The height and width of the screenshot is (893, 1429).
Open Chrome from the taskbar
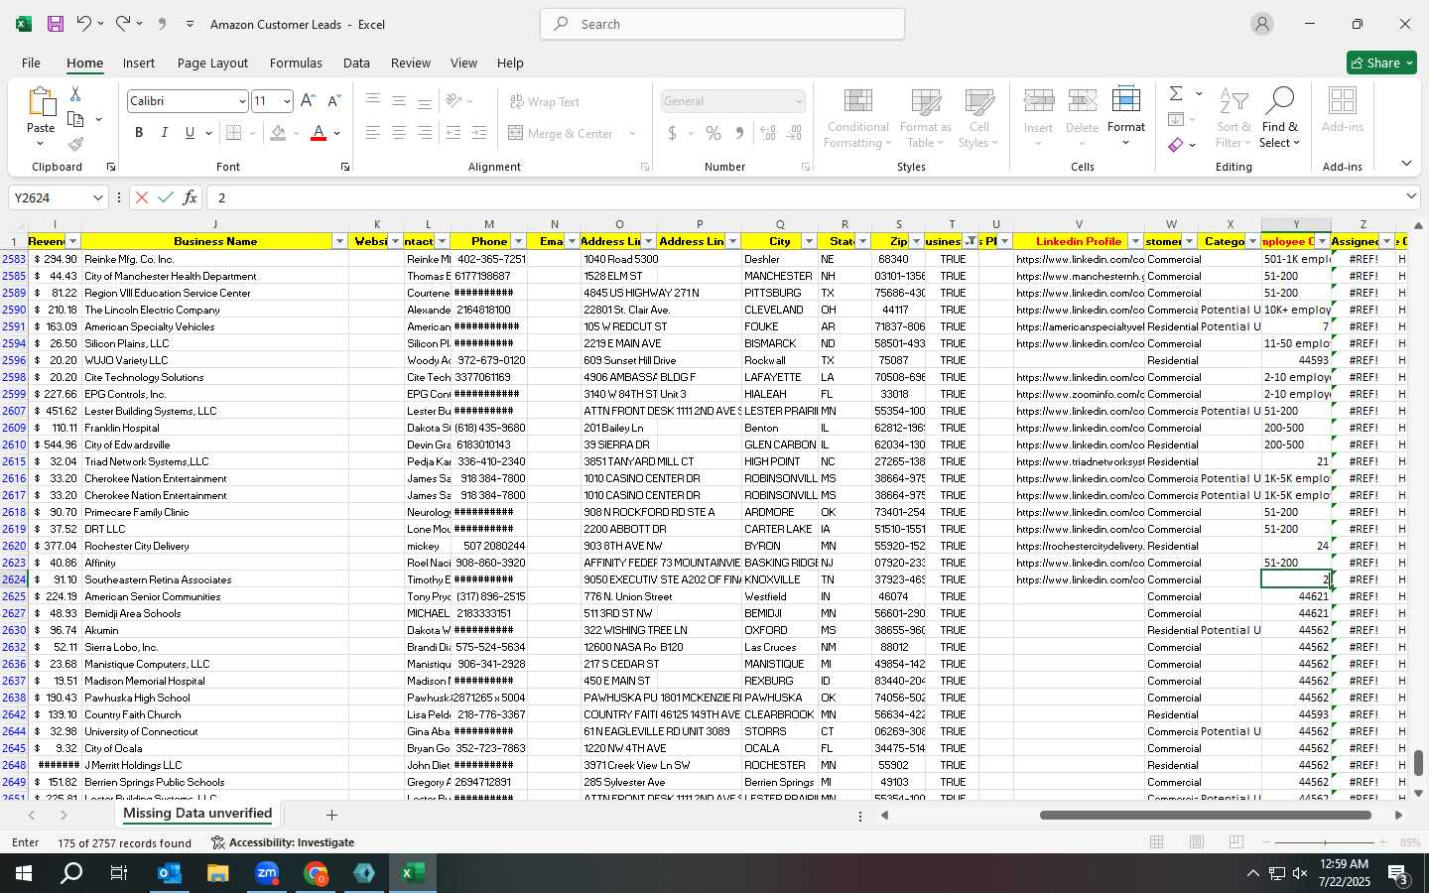pyautogui.click(x=316, y=873)
